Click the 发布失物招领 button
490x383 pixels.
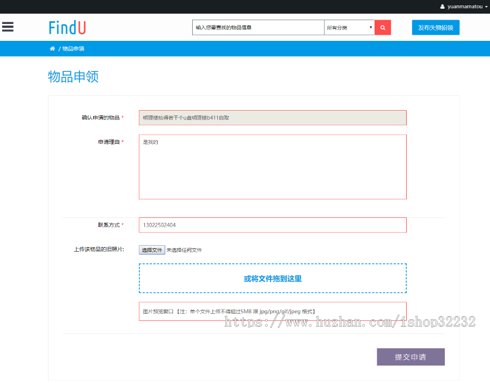[x=436, y=28]
